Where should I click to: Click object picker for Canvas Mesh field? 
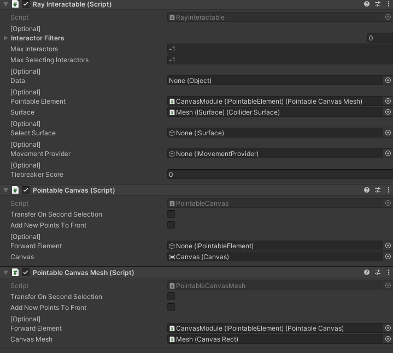tap(388, 339)
